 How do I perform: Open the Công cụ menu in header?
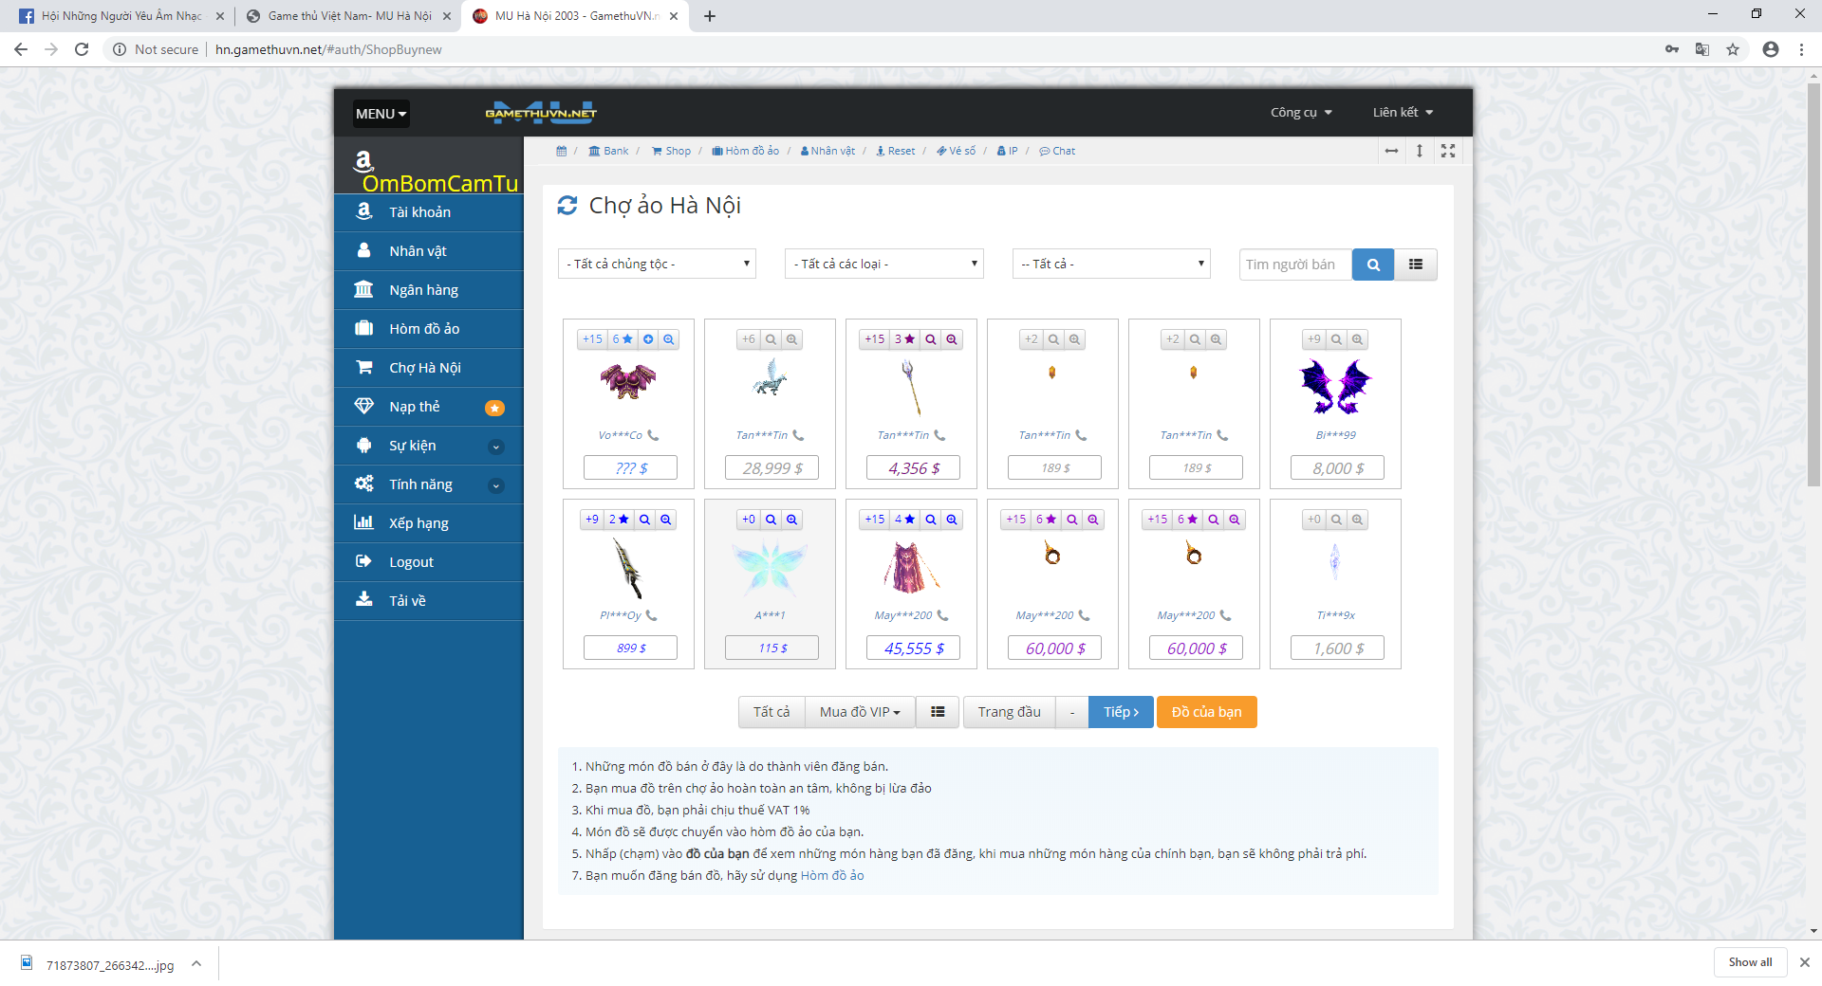[x=1301, y=113]
